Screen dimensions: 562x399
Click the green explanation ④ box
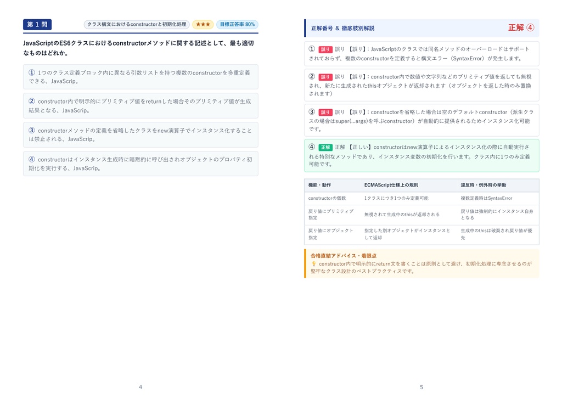(x=421, y=155)
